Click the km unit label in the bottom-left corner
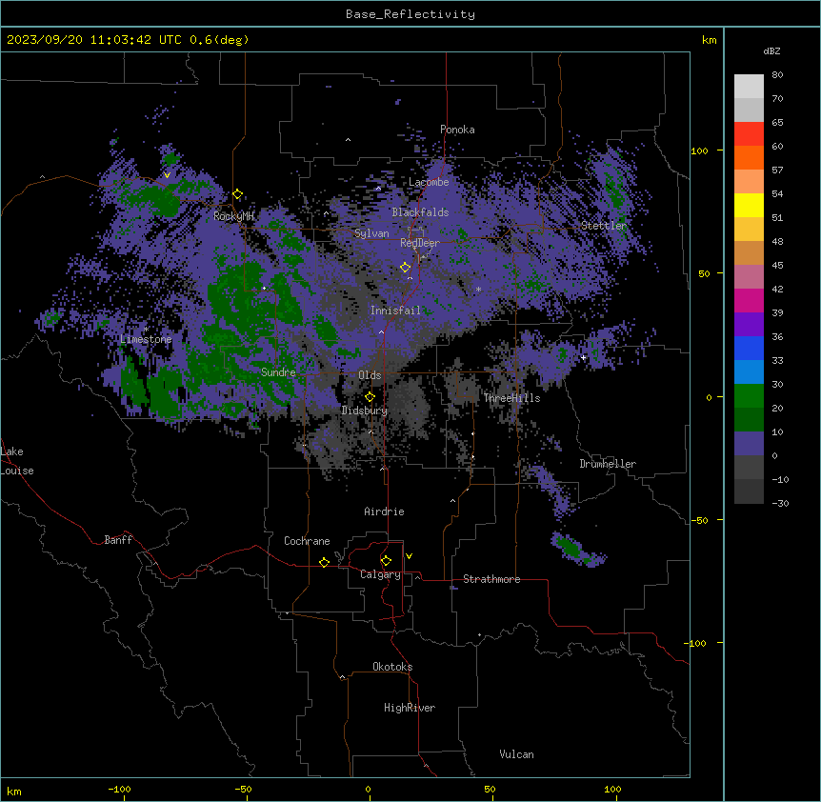 pyautogui.click(x=14, y=791)
